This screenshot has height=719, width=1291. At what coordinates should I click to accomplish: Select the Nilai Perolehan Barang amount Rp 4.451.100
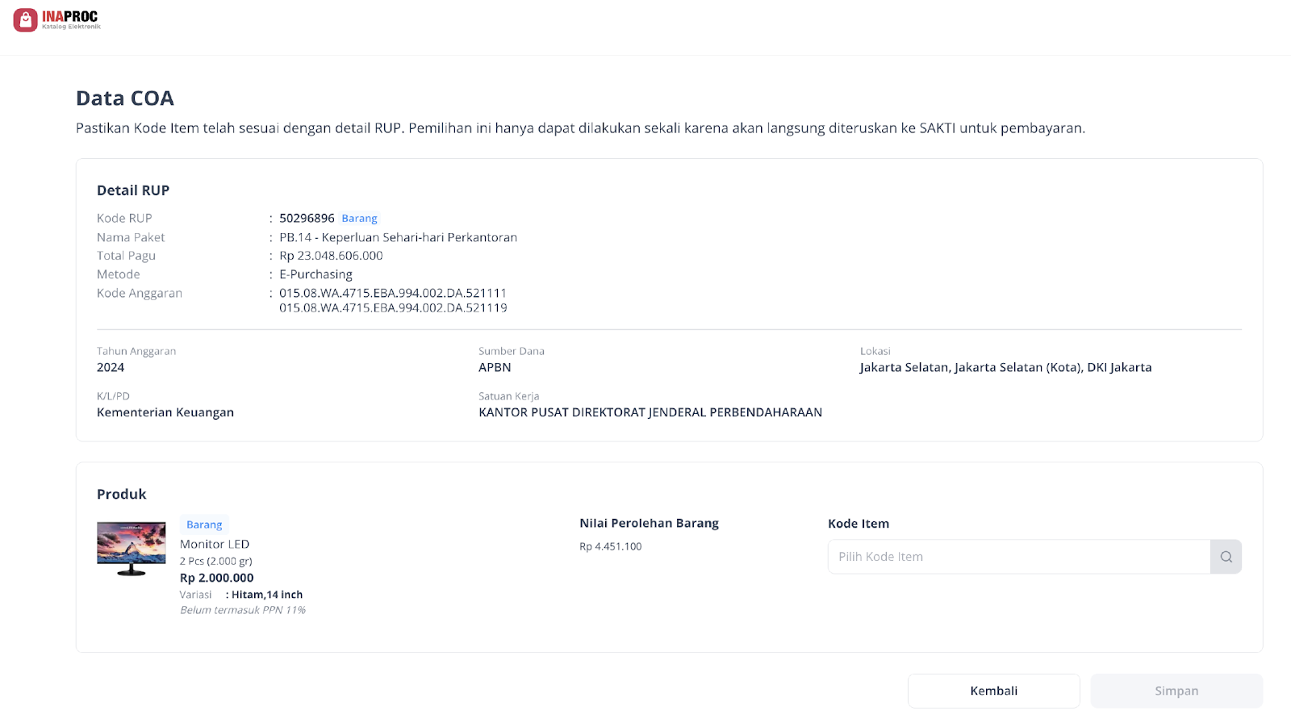point(610,546)
